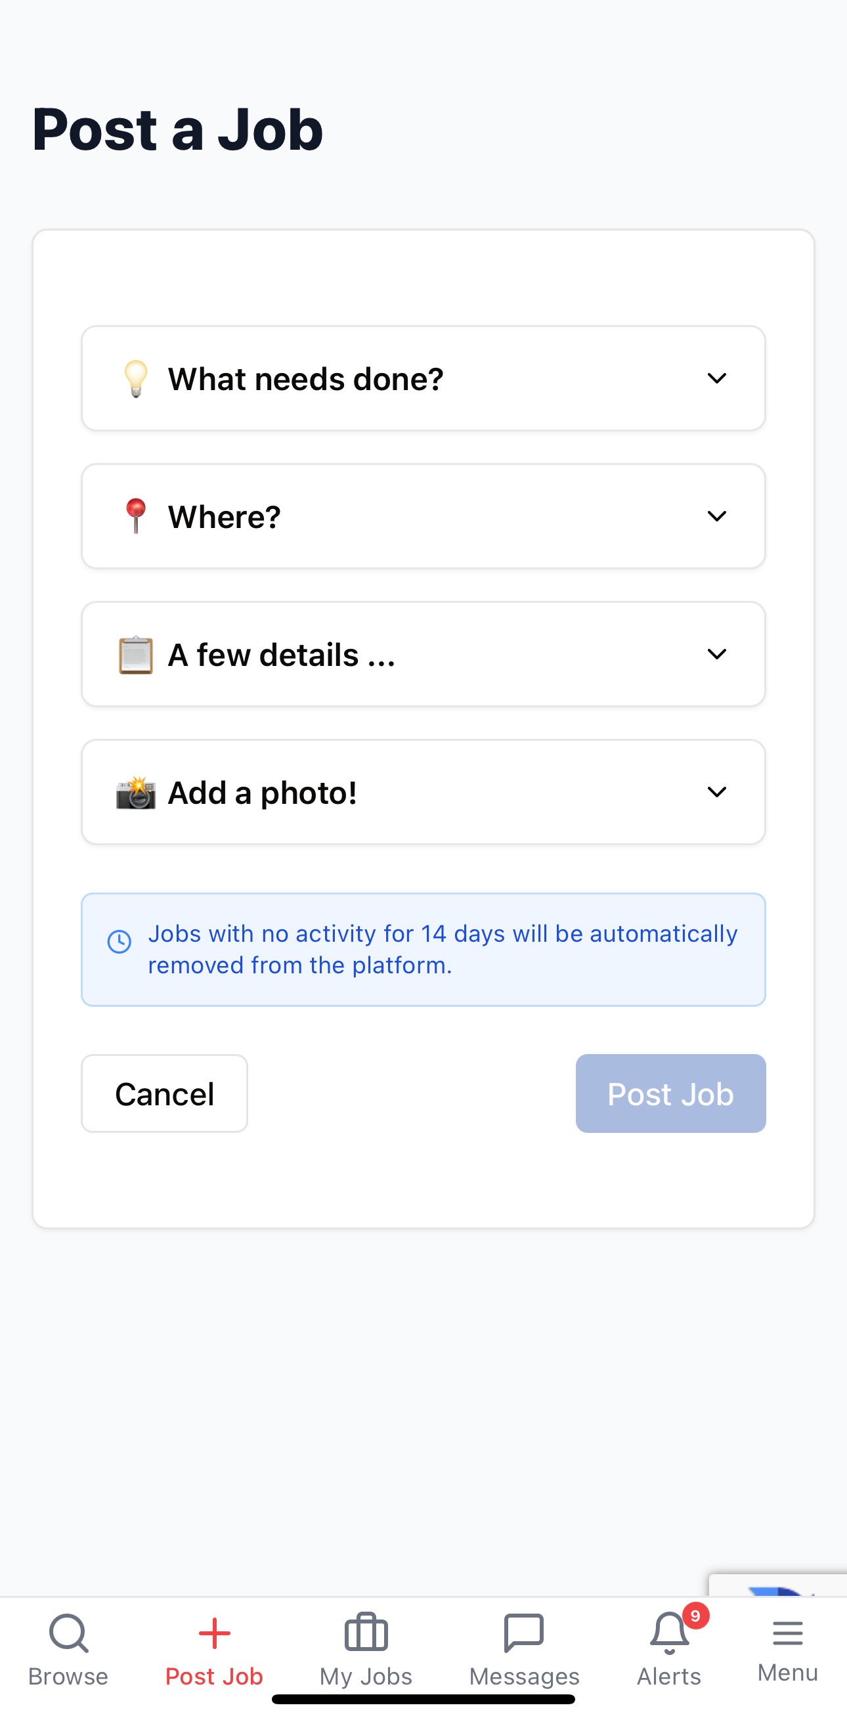The height and width of the screenshot is (1720, 847).
Task: Open My Jobs briefcase icon
Action: pos(366,1633)
